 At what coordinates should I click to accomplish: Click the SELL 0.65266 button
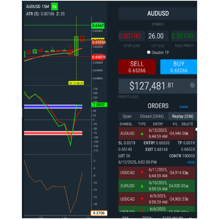pyautogui.click(x=137, y=67)
